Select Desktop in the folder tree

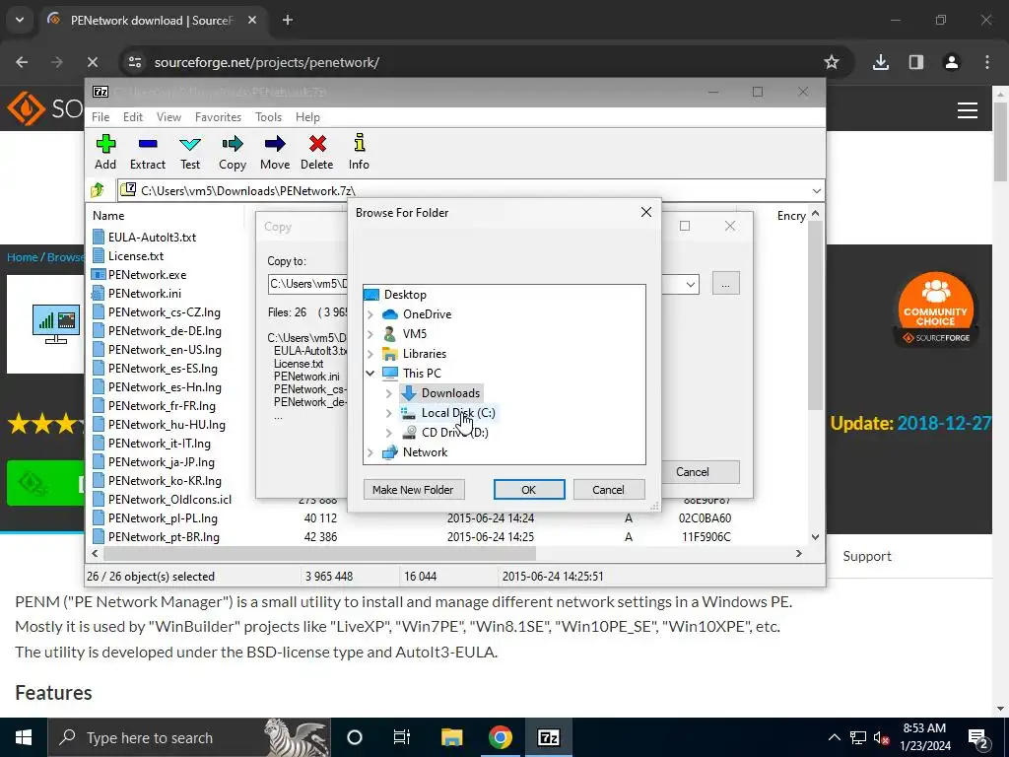click(395, 294)
